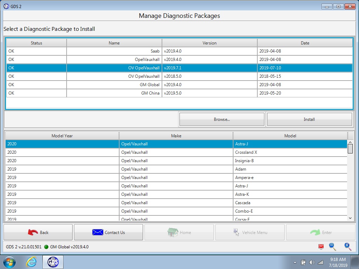Open Internet Explorer from the taskbar

(x=31, y=262)
